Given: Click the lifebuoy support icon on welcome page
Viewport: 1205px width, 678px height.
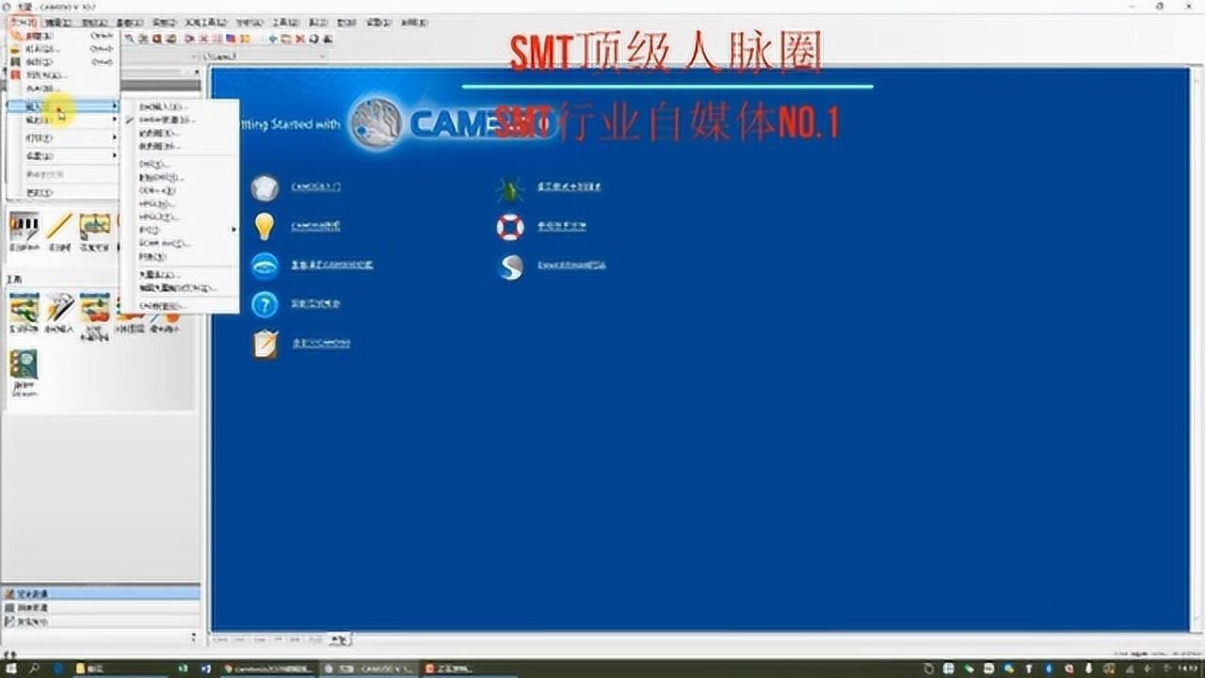Looking at the screenshot, I should click(509, 226).
